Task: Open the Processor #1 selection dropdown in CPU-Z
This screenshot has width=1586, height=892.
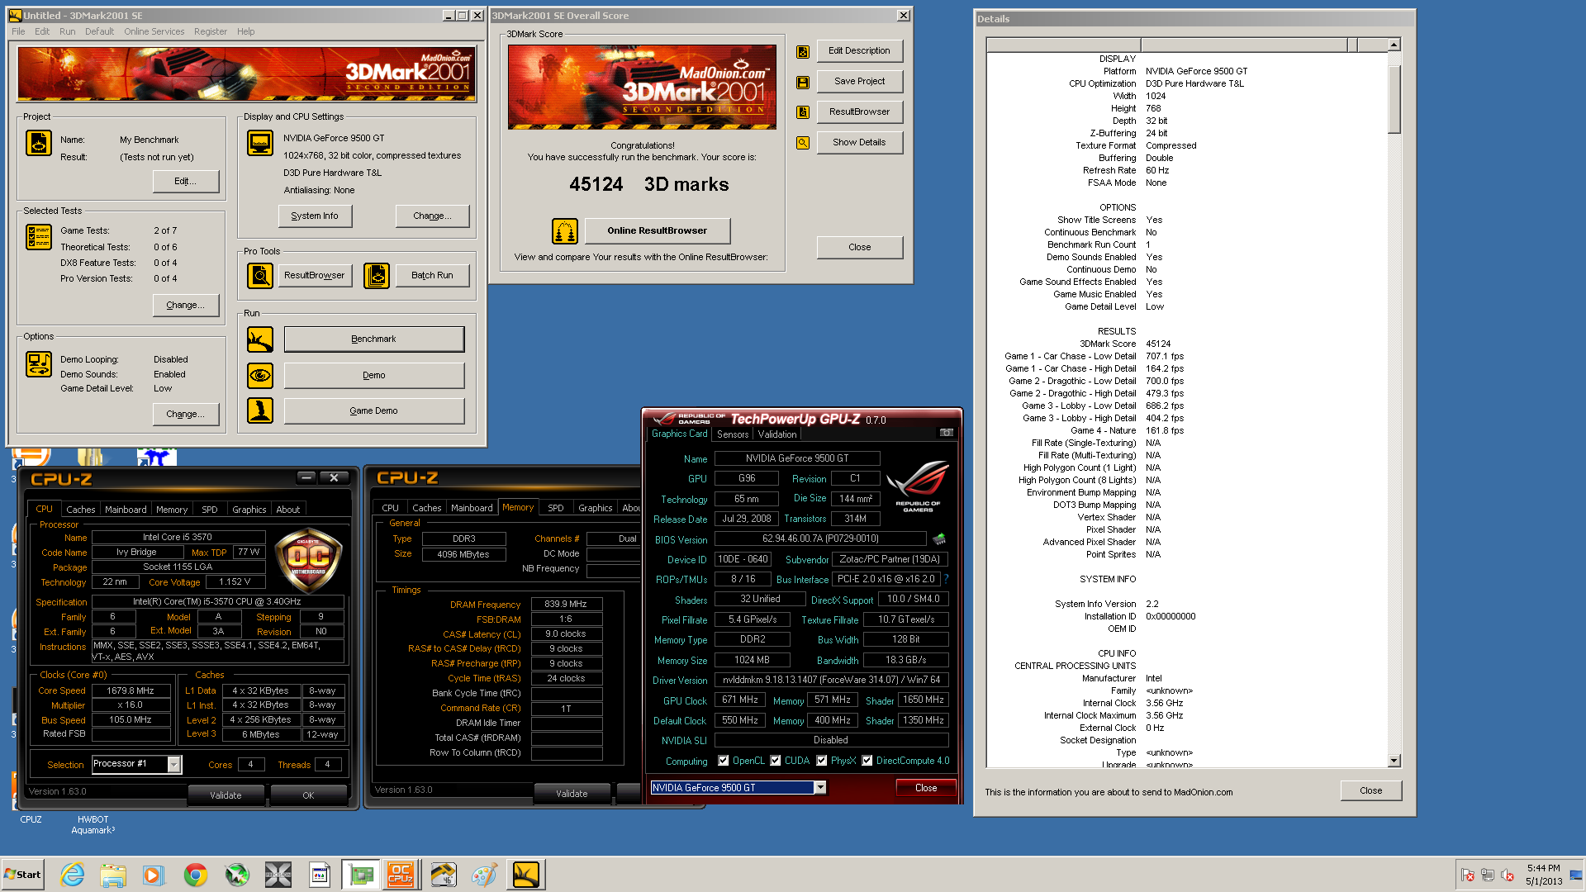Action: pos(173,765)
